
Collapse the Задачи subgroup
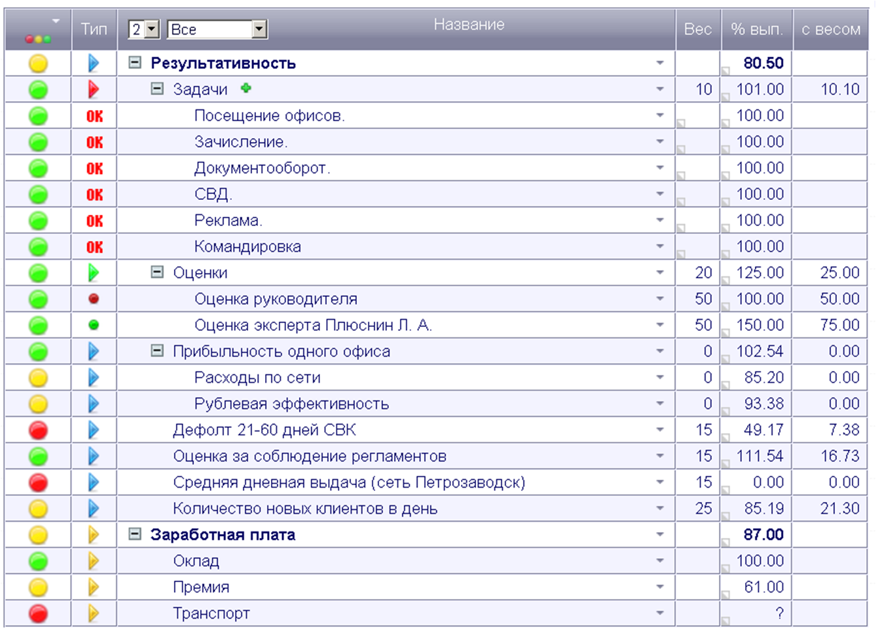pos(157,89)
